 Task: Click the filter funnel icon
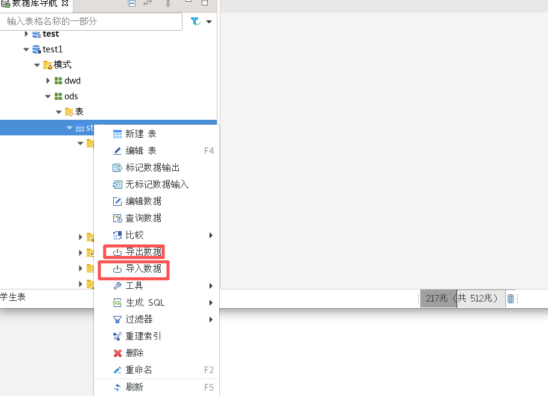tap(195, 22)
